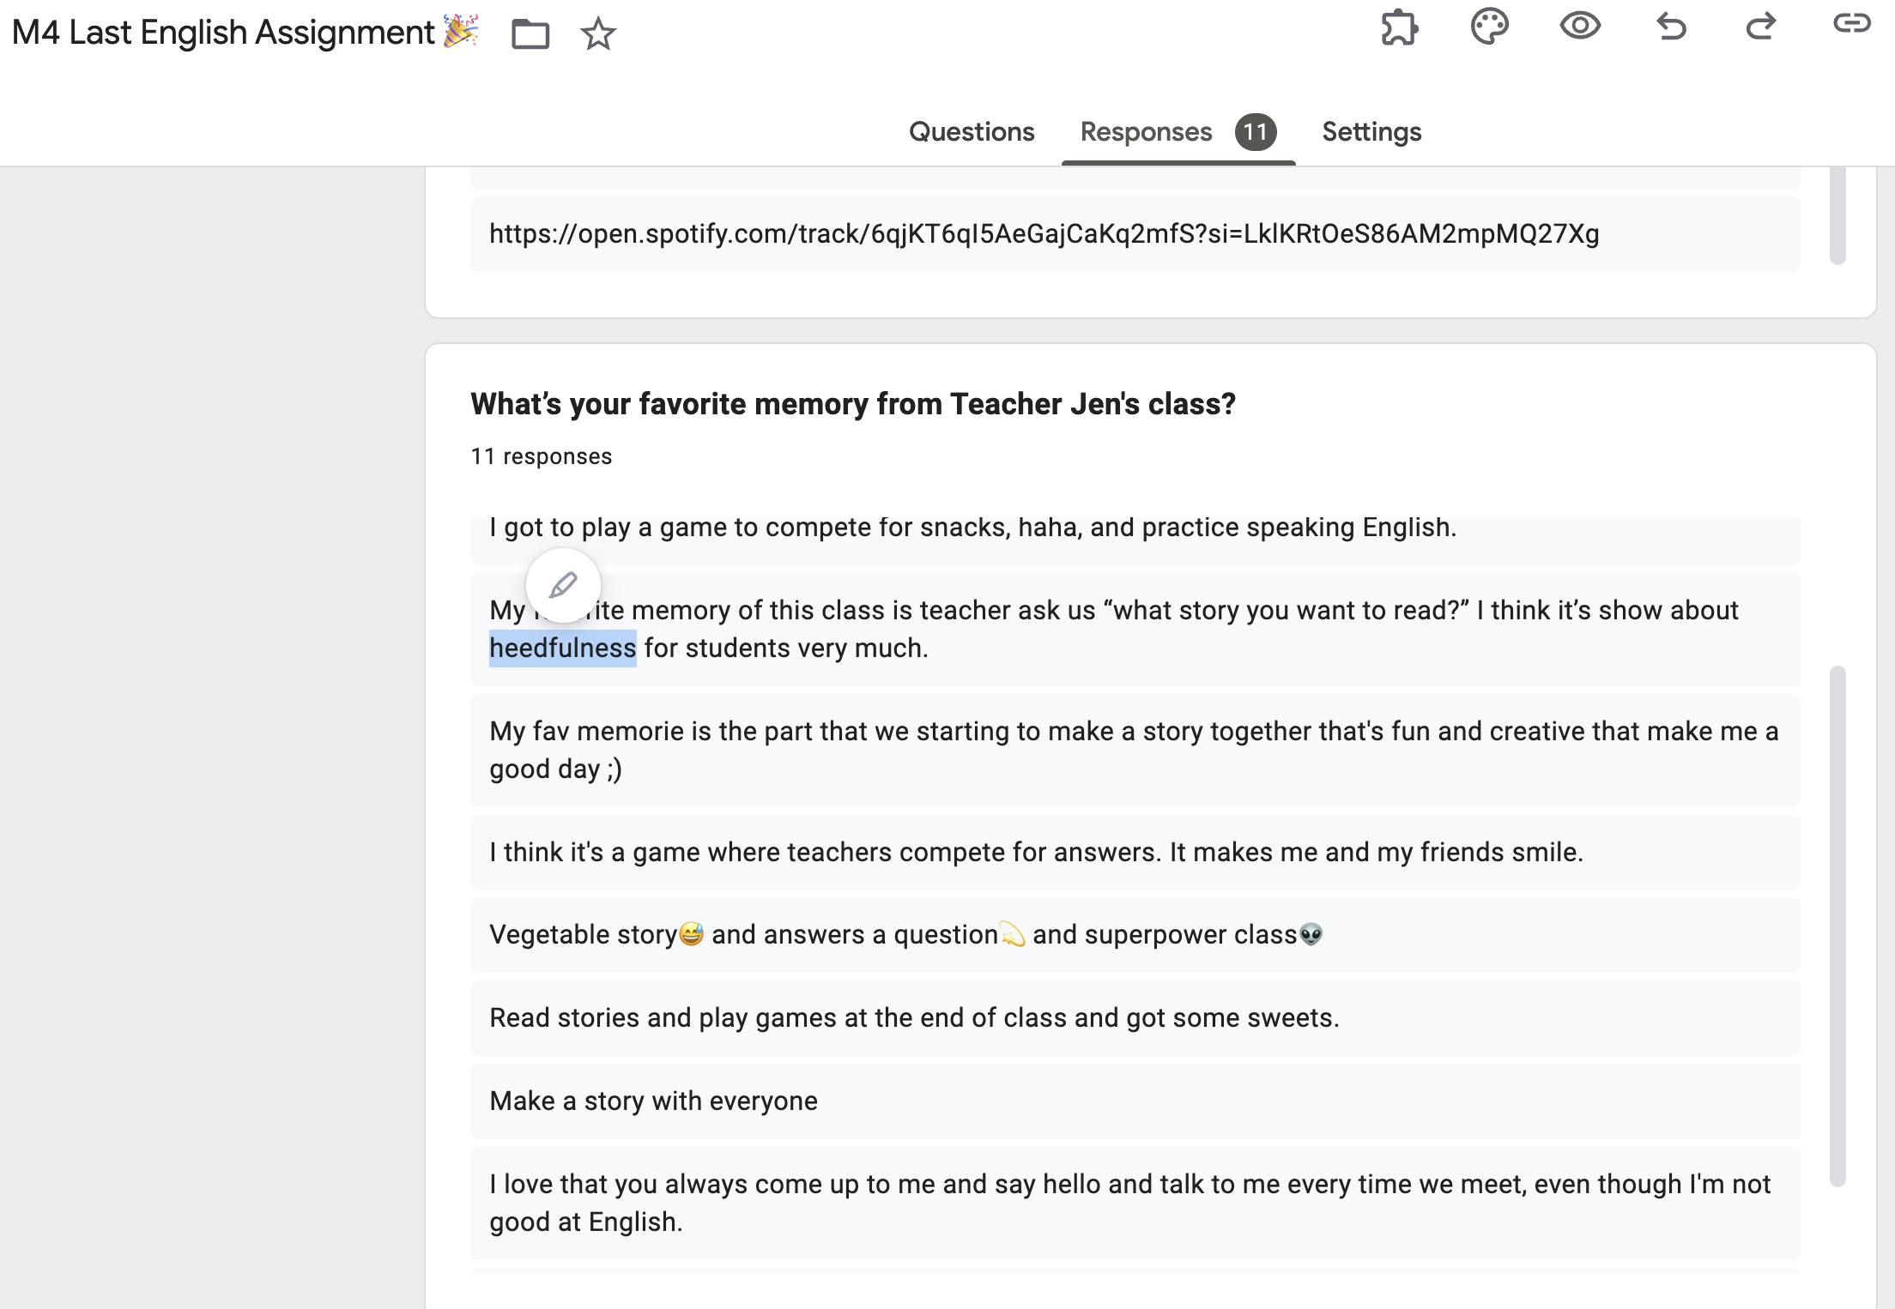Click the upper response list scrollbar
Viewport: 1895px width, 1309px height.
point(1837,216)
